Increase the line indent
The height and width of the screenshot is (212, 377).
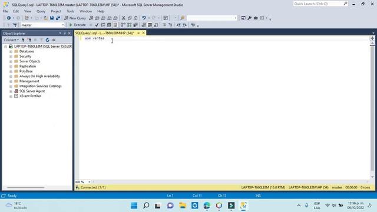pos(184,25)
